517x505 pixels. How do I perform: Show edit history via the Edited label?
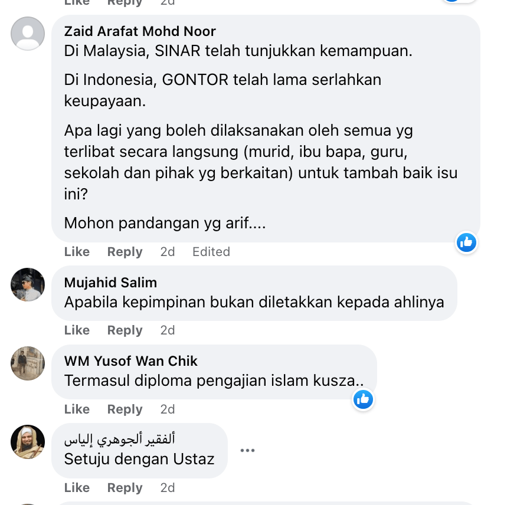coord(211,251)
